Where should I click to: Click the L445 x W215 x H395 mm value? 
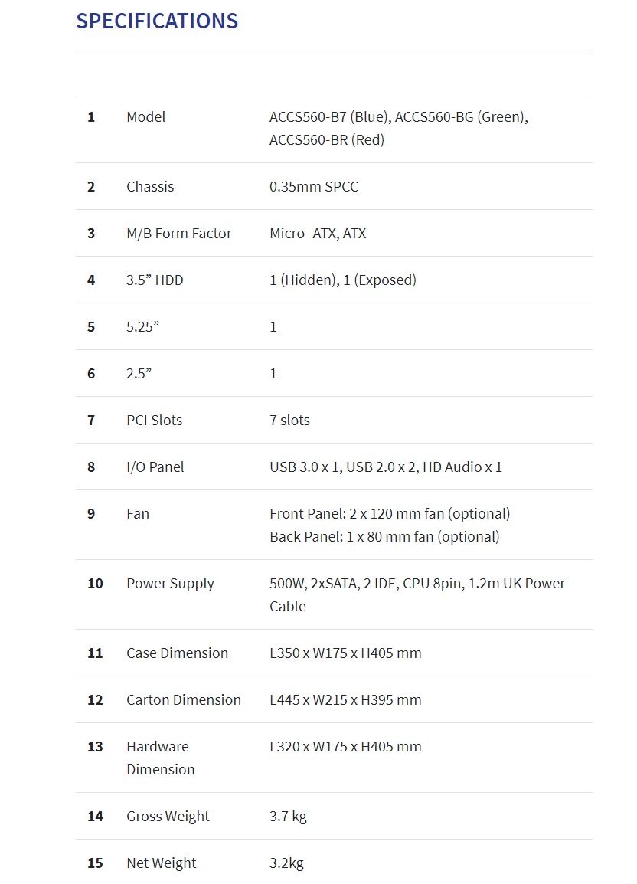(x=345, y=700)
